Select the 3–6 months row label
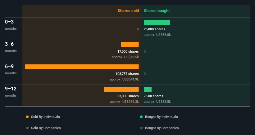Viewport: 255px width, 135px height. click(x=11, y=47)
